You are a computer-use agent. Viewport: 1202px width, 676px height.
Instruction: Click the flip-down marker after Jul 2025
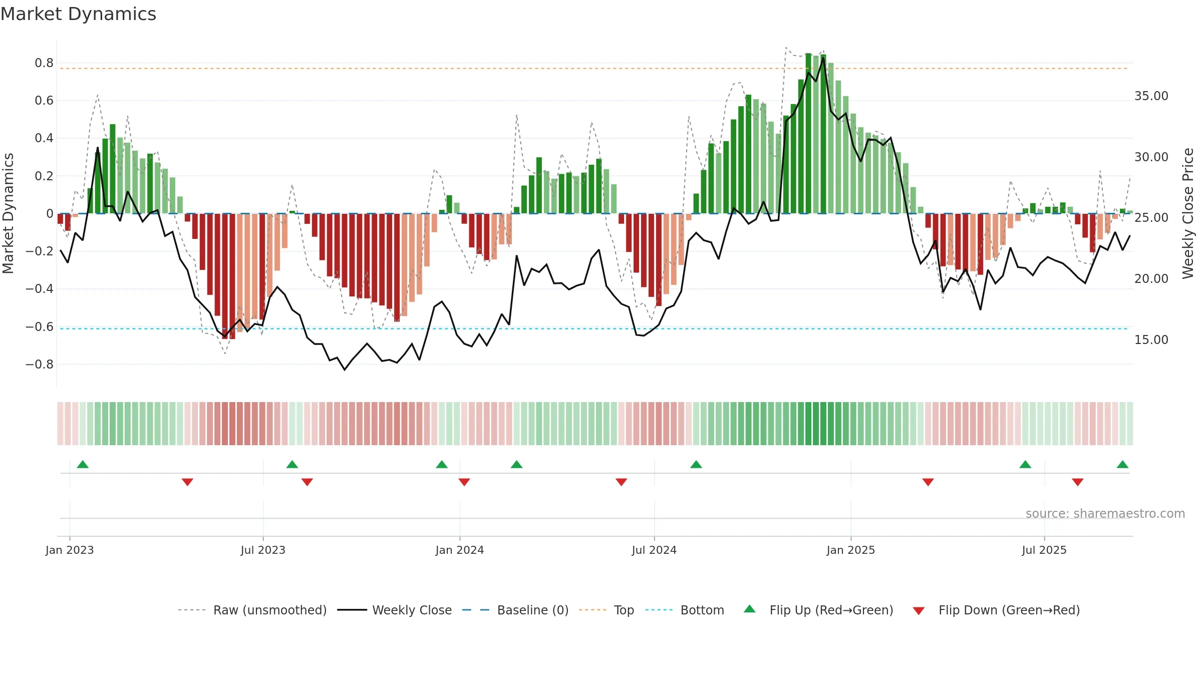click(x=1078, y=482)
